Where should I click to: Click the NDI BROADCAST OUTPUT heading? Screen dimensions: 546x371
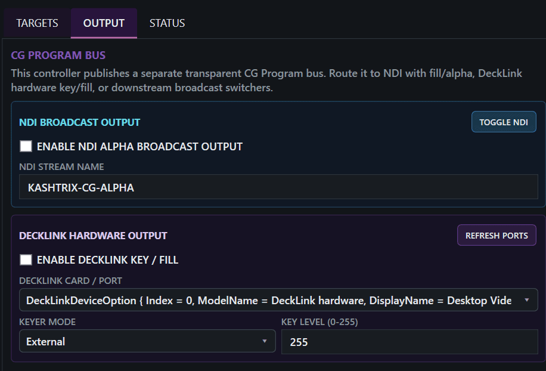pos(80,122)
